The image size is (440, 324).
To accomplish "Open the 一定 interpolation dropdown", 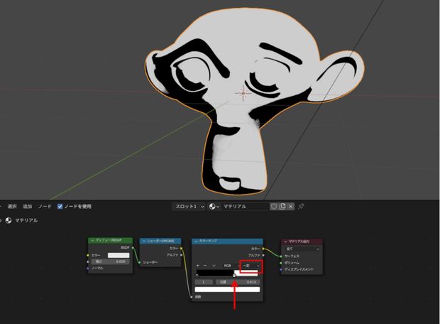I will tap(251, 266).
